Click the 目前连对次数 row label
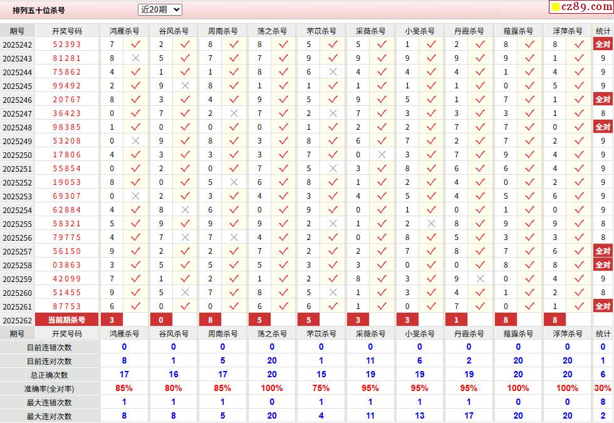614x423 pixels. click(x=49, y=361)
